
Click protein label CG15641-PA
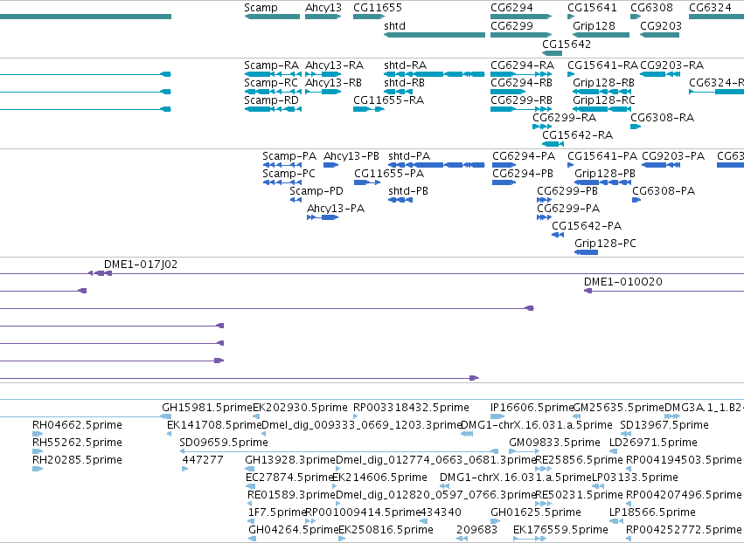[602, 156]
